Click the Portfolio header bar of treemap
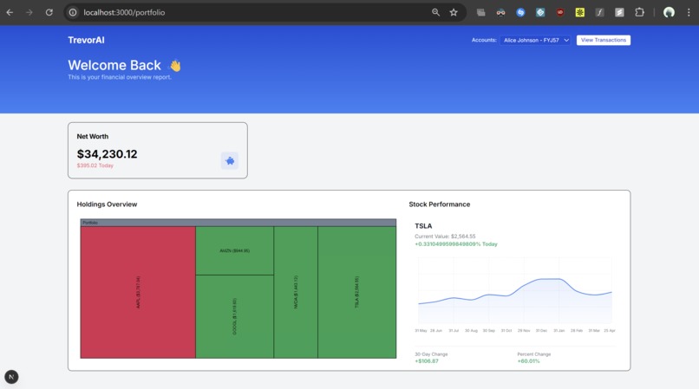Image resolution: width=699 pixels, height=389 pixels. [238, 223]
